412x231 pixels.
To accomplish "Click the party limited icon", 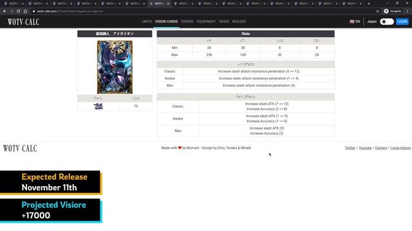I will [x=98, y=106].
